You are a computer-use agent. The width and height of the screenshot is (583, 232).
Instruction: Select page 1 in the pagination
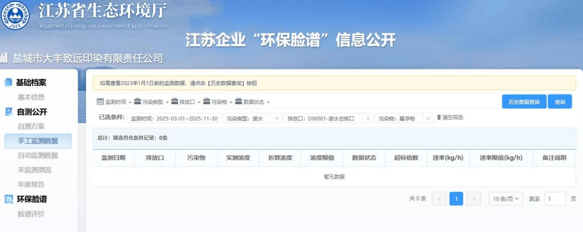(456, 198)
